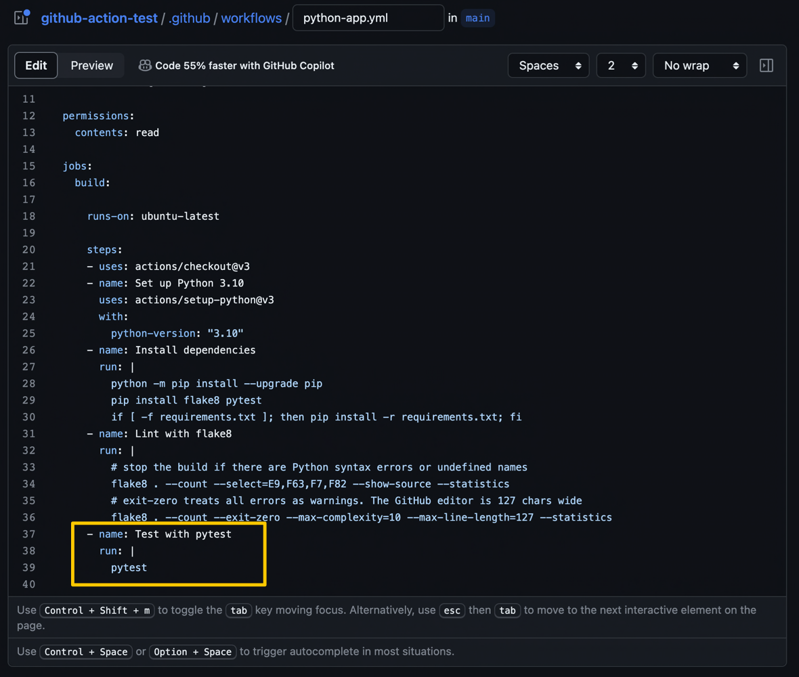This screenshot has width=799, height=677.
Task: Click the 'Option + Space' key hint
Action: click(x=192, y=651)
